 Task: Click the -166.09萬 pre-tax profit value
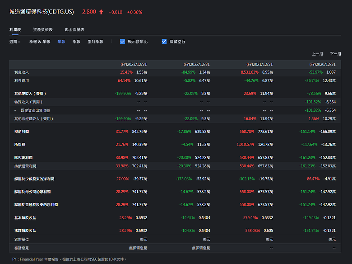click(x=327, y=132)
